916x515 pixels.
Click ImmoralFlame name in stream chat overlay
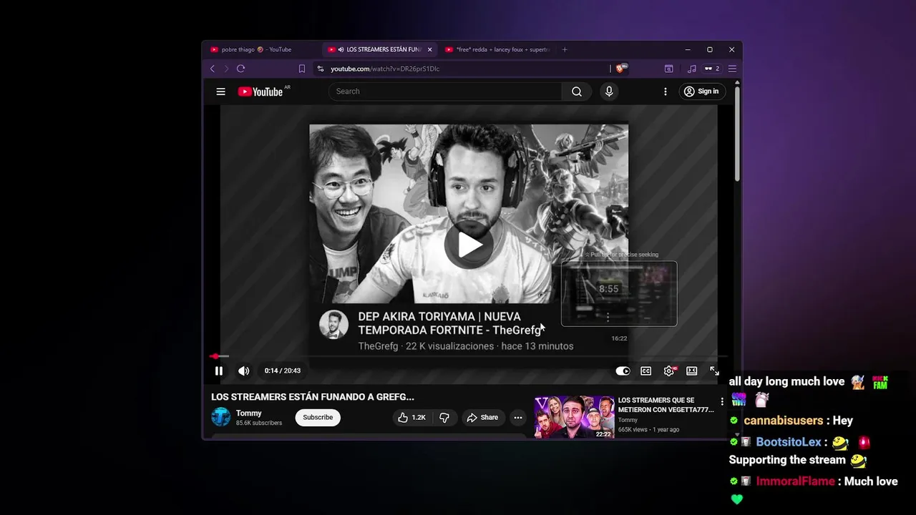(795, 481)
